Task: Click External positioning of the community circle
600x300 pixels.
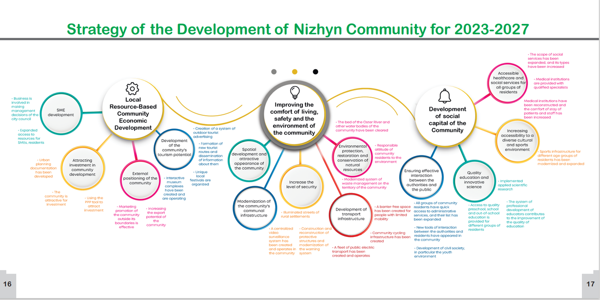Action: click(x=140, y=178)
